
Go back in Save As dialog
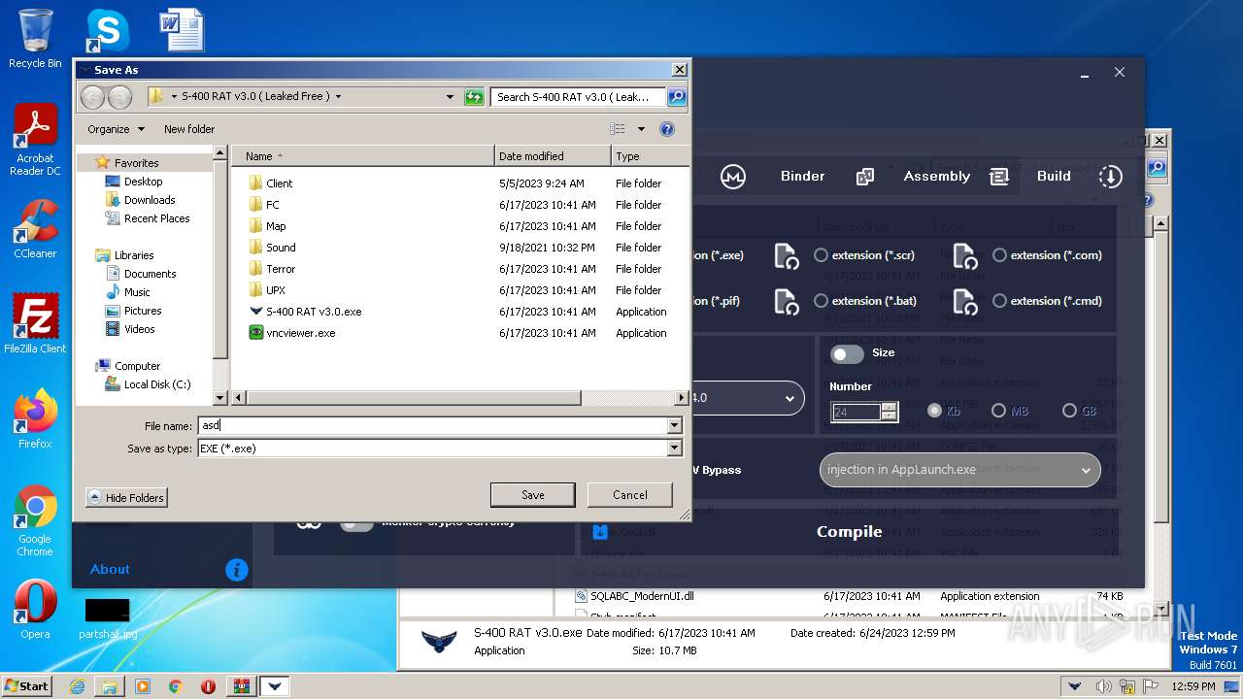click(93, 96)
